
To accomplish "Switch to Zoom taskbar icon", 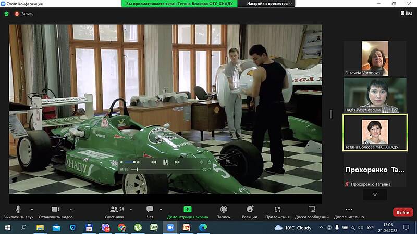I will tap(170, 228).
